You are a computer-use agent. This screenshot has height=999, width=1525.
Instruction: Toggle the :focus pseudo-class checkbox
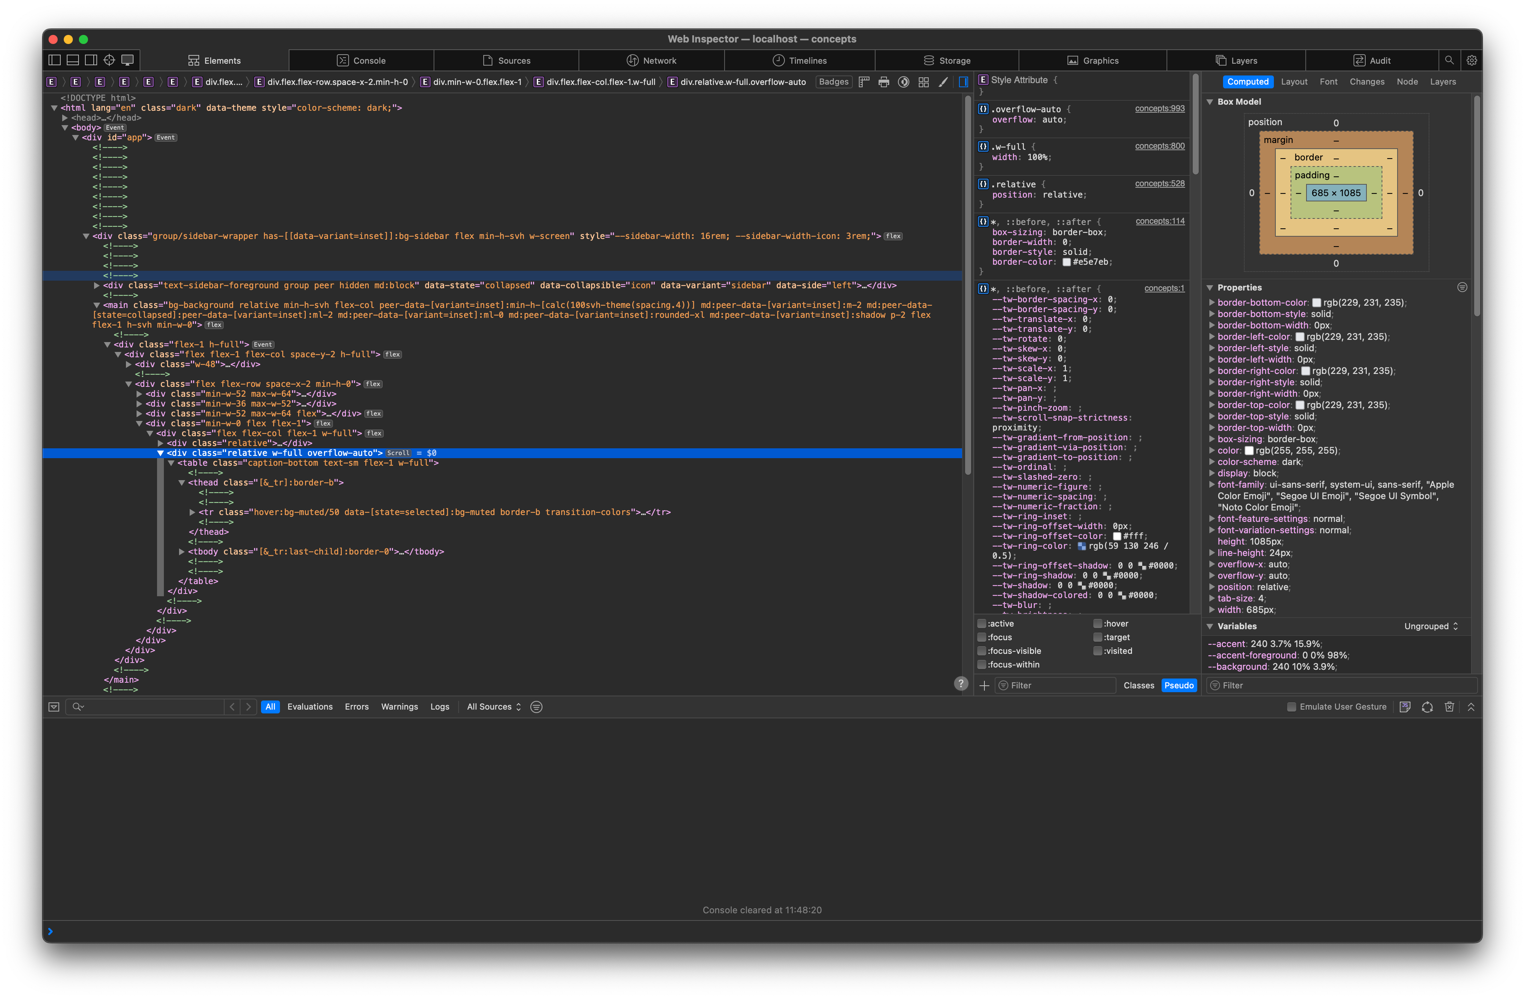pos(982,638)
